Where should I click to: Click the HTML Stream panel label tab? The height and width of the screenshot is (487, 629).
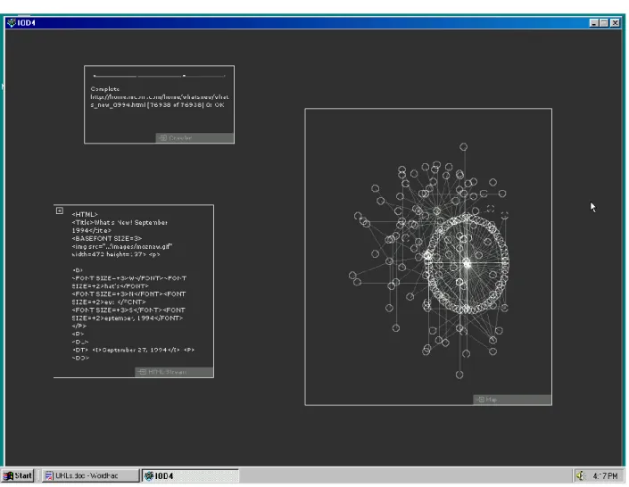tap(174, 372)
